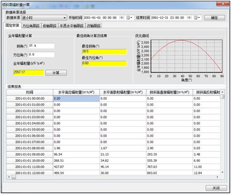Switch to the 极轴跟踪 tab
The width and height of the screenshot is (231, 194).
50,26
